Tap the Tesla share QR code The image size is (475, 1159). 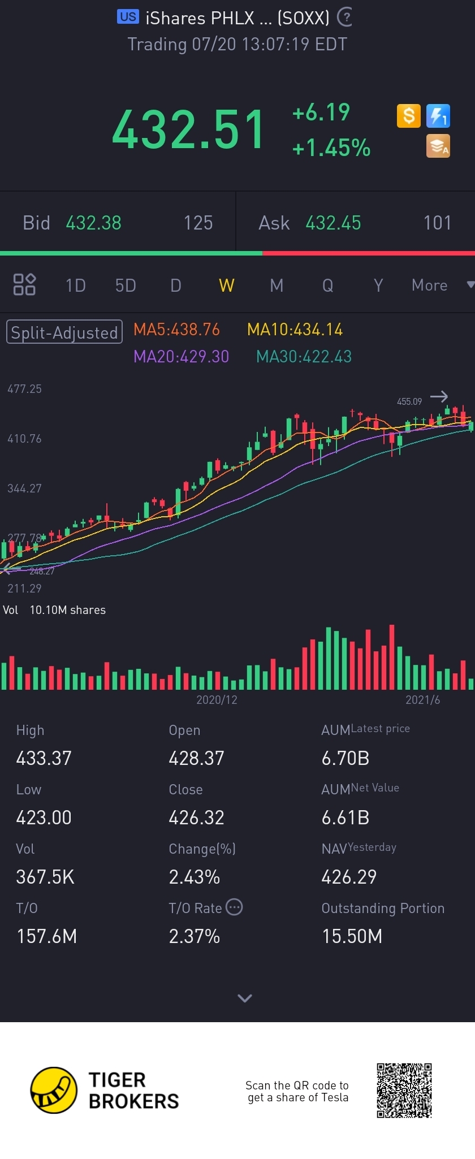click(404, 1091)
